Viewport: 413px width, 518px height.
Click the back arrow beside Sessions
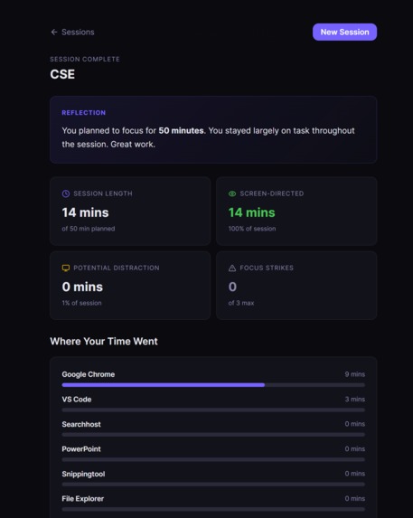point(54,32)
